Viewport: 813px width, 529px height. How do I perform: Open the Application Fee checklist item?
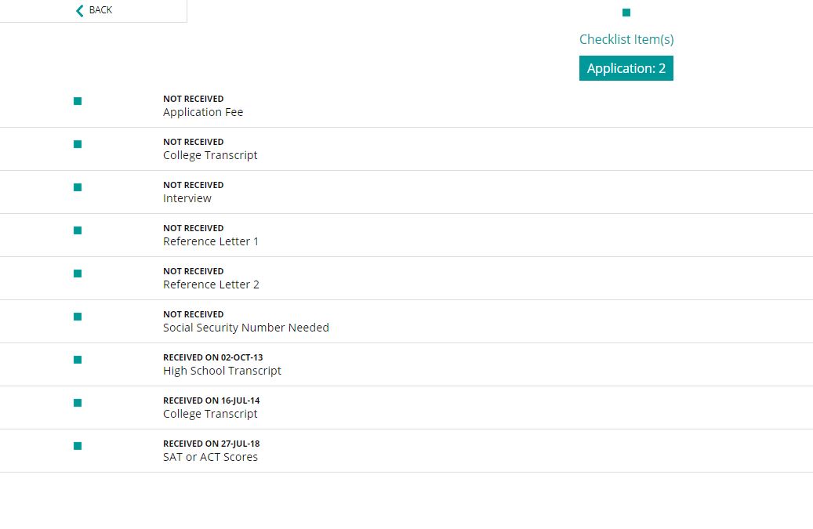click(406, 106)
